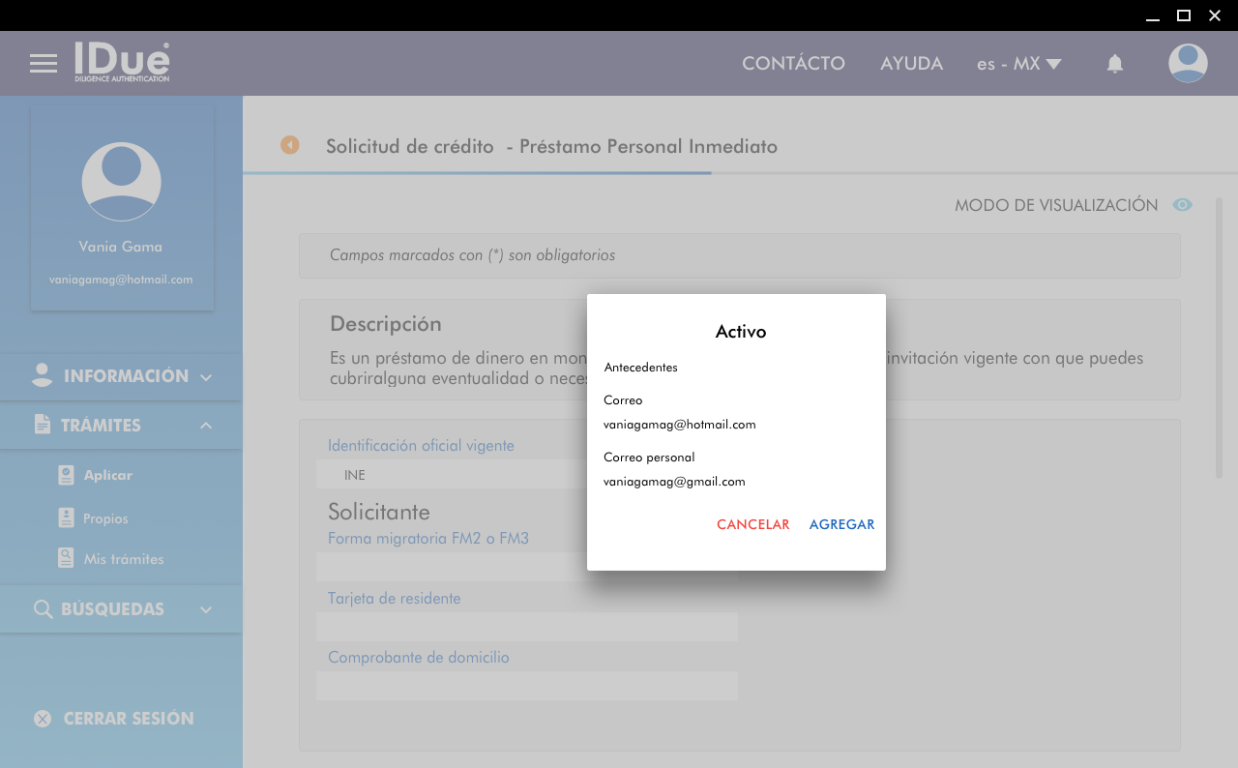Collapse the Trámites section chevron

click(x=206, y=426)
